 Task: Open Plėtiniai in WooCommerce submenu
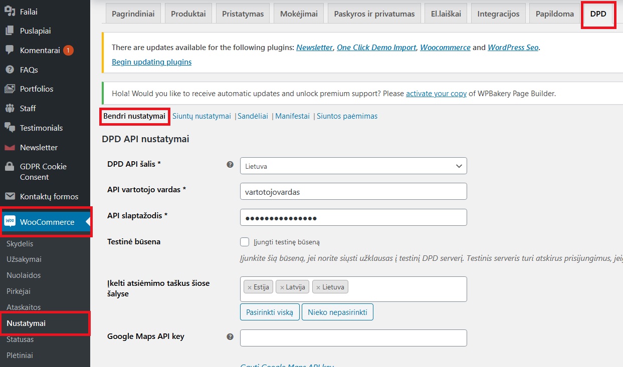pos(20,355)
